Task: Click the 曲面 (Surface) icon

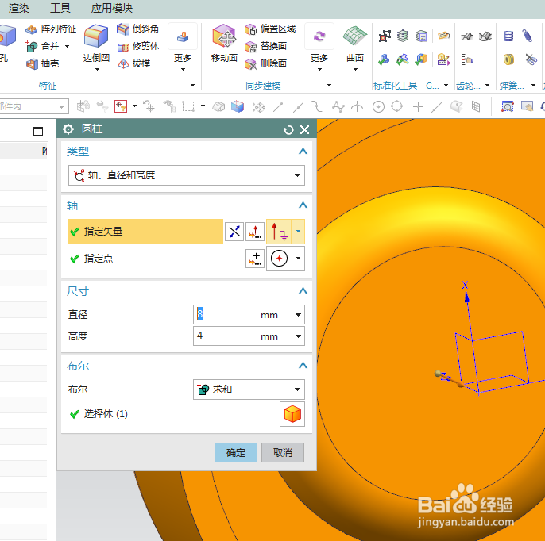Action: pos(355,36)
